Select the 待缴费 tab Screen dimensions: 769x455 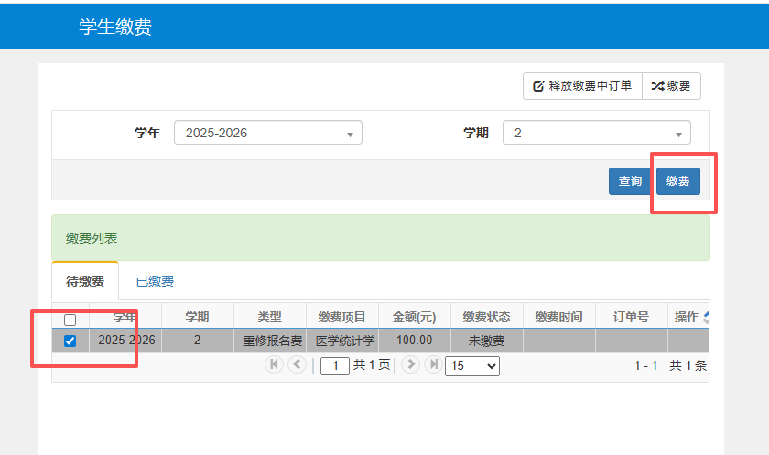click(x=85, y=281)
